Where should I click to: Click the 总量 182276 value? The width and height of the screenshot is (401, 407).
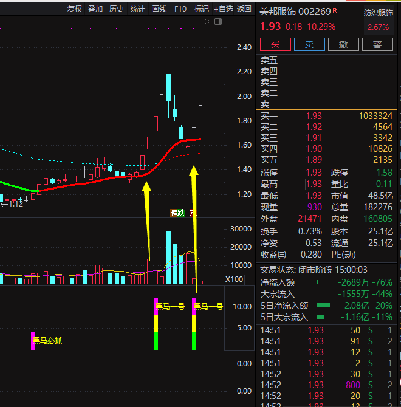(x=378, y=207)
